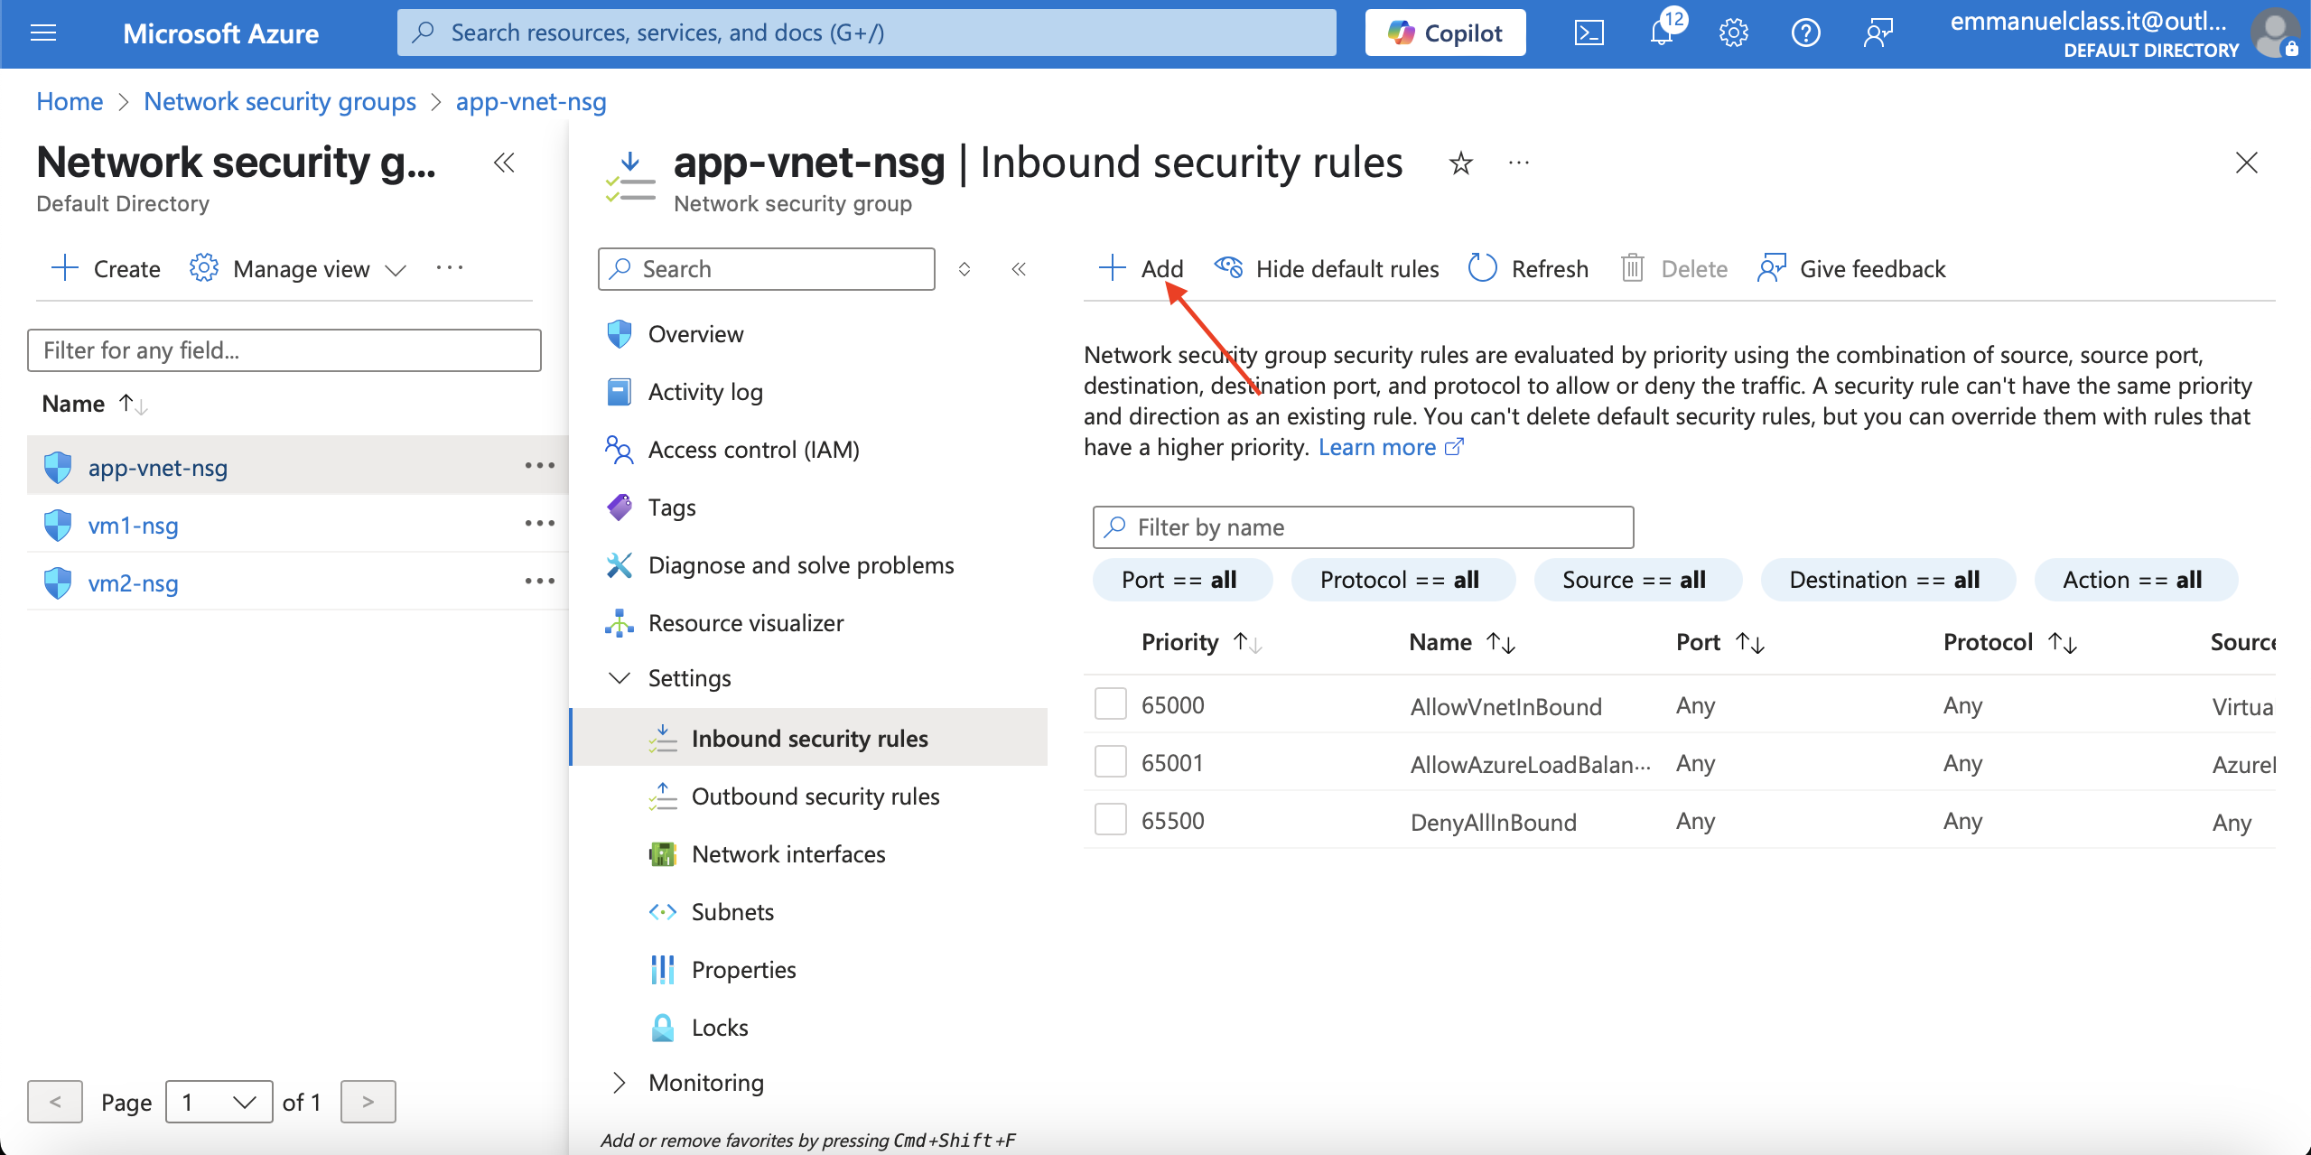Image resolution: width=2311 pixels, height=1155 pixels.
Task: Create a new network security group
Action: tap(106, 269)
